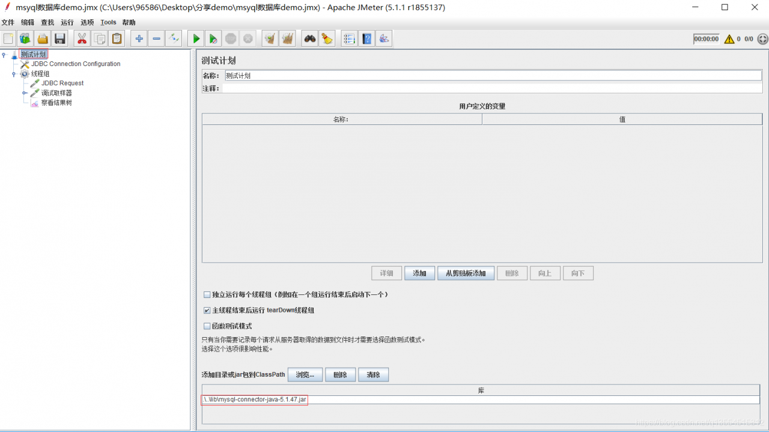Start the test with green play icon

click(x=196, y=39)
